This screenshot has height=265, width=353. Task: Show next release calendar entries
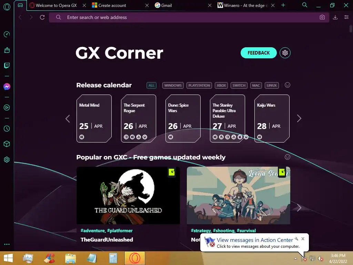[x=299, y=119]
